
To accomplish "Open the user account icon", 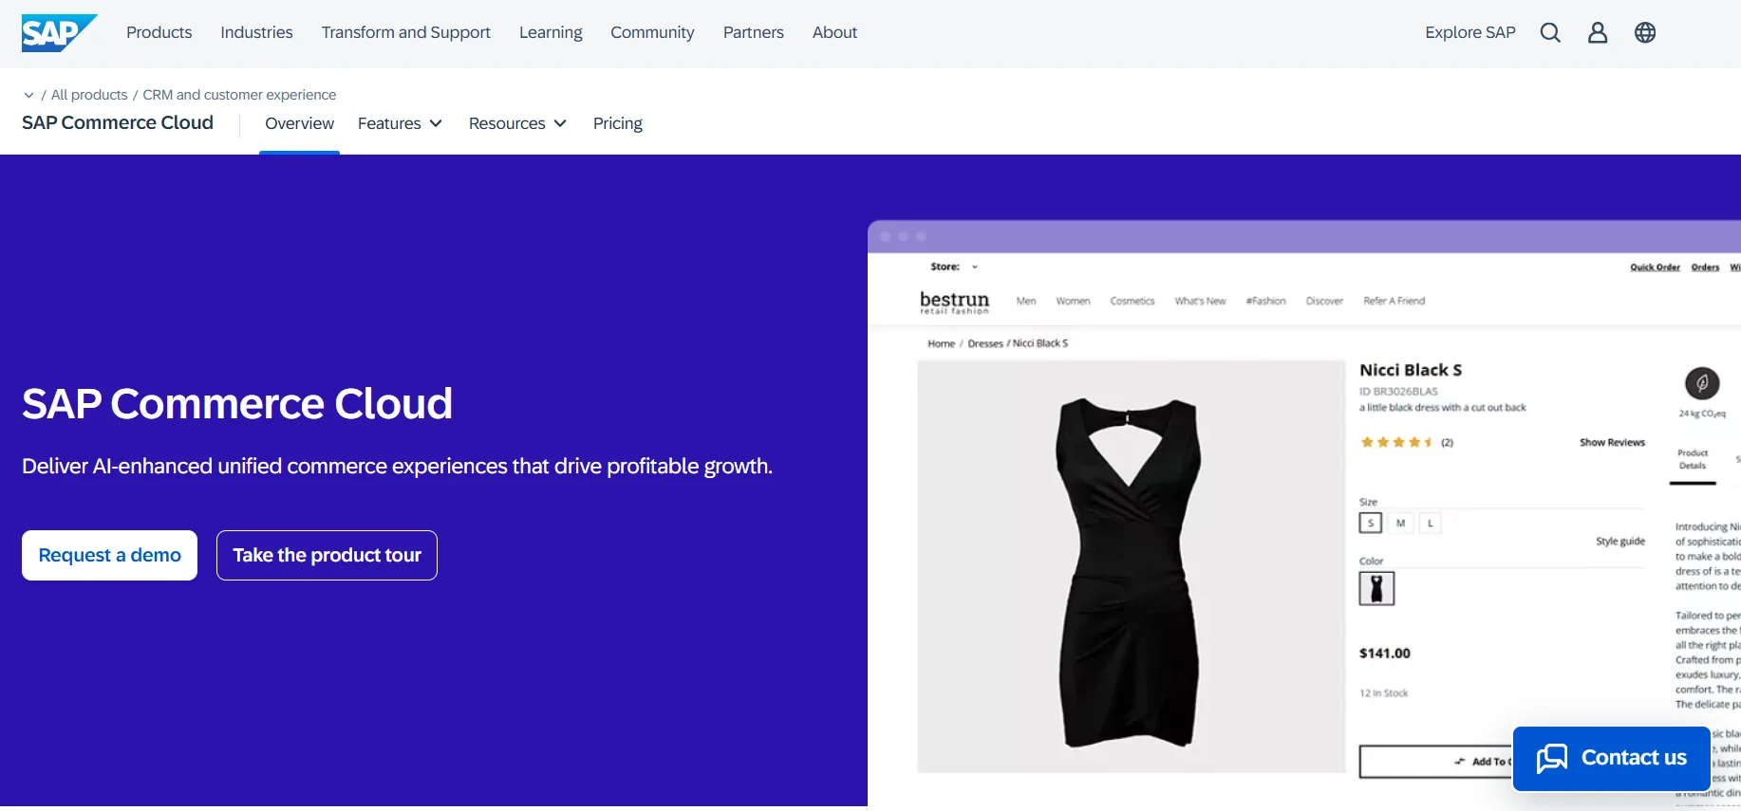I will (x=1598, y=32).
